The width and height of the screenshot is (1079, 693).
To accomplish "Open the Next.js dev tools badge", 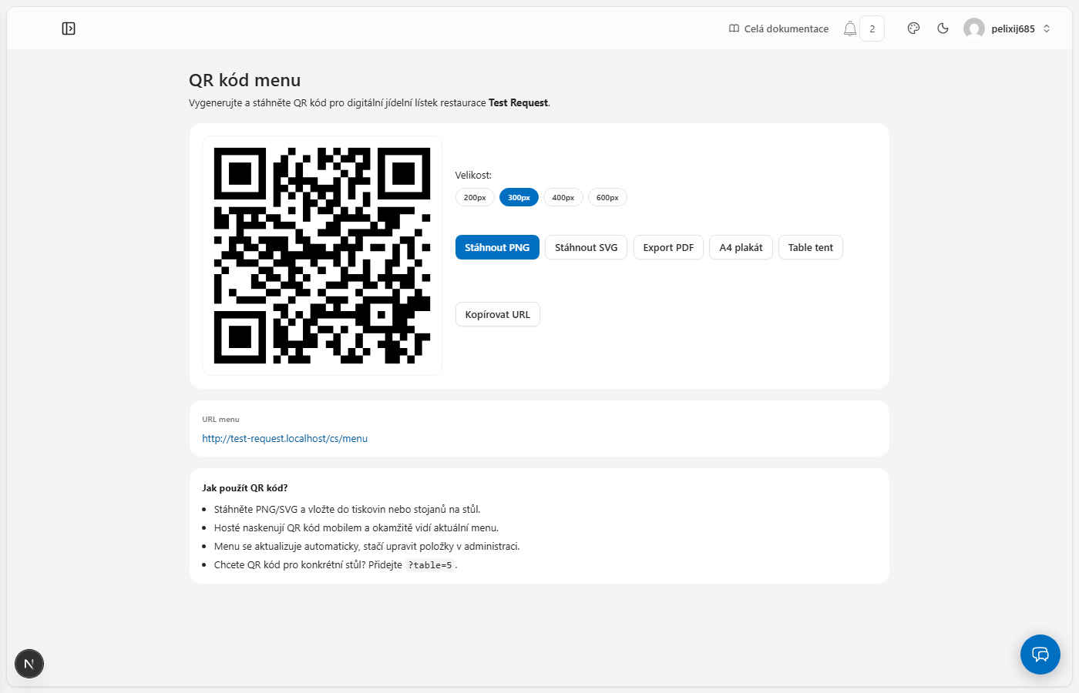I will (x=29, y=664).
